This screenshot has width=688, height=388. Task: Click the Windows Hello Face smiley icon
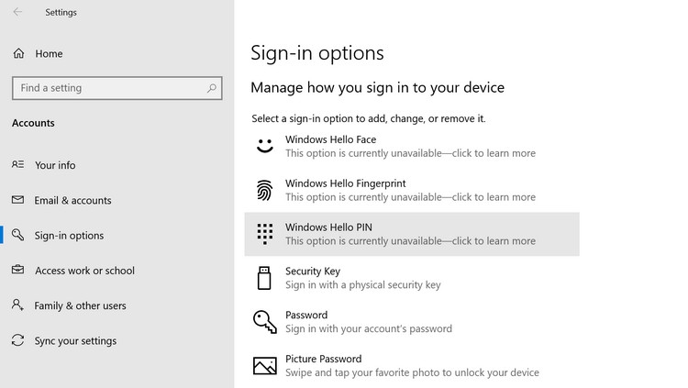point(264,146)
